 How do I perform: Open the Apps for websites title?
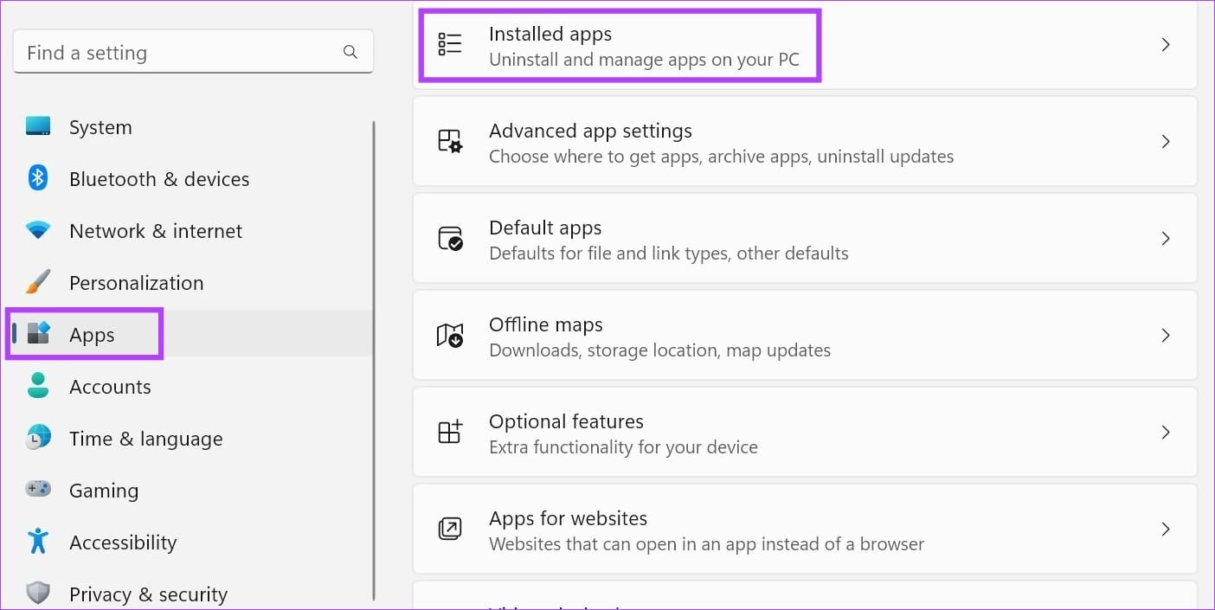click(568, 518)
